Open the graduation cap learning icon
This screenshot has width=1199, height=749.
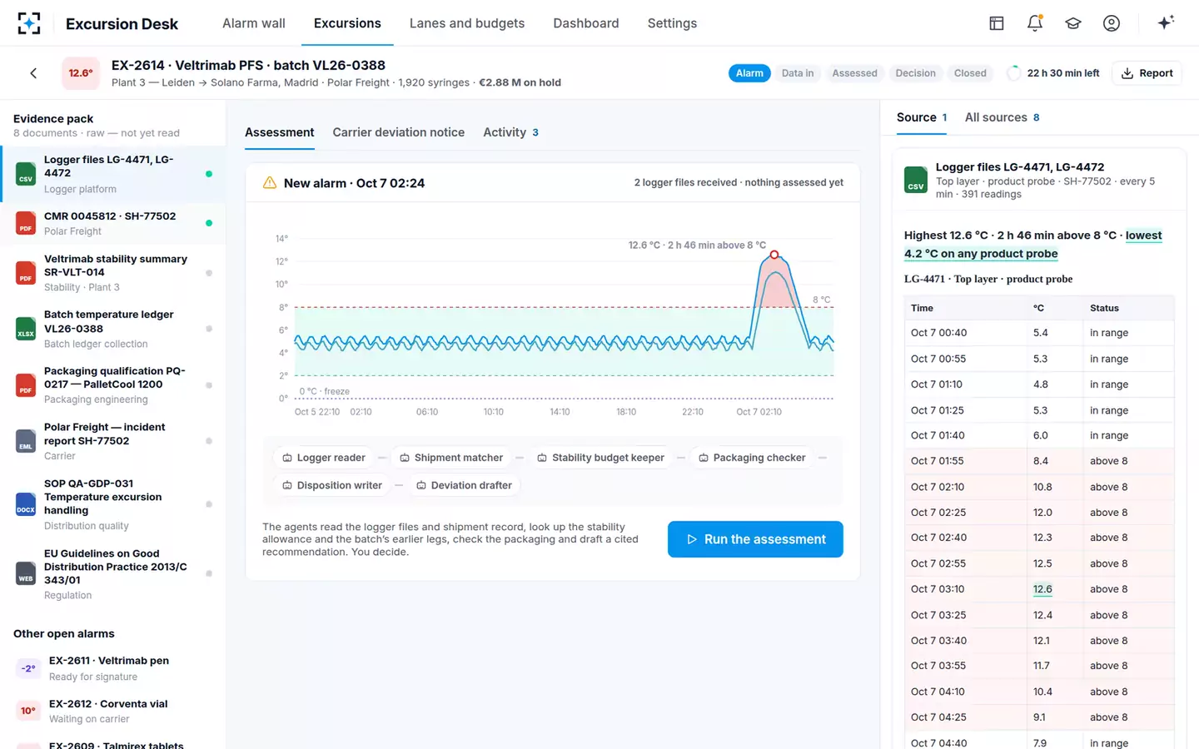pyautogui.click(x=1073, y=23)
